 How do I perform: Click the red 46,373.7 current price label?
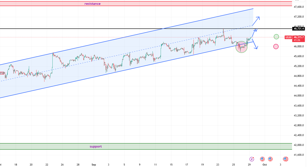299,37
